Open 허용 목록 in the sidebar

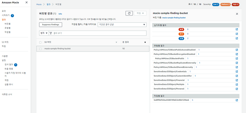click(9, 69)
